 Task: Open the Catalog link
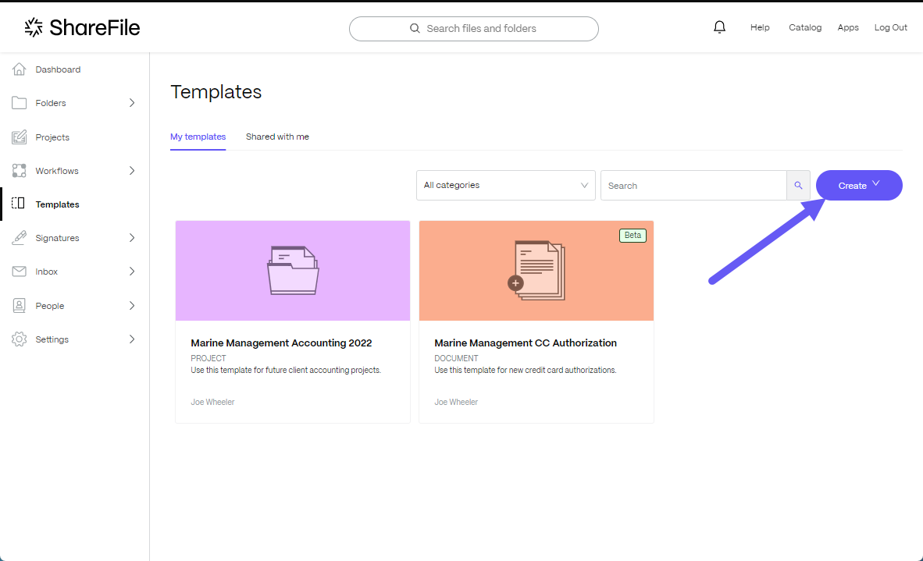click(805, 27)
